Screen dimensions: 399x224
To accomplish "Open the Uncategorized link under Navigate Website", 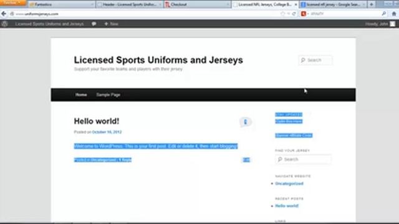I will click(x=289, y=184).
